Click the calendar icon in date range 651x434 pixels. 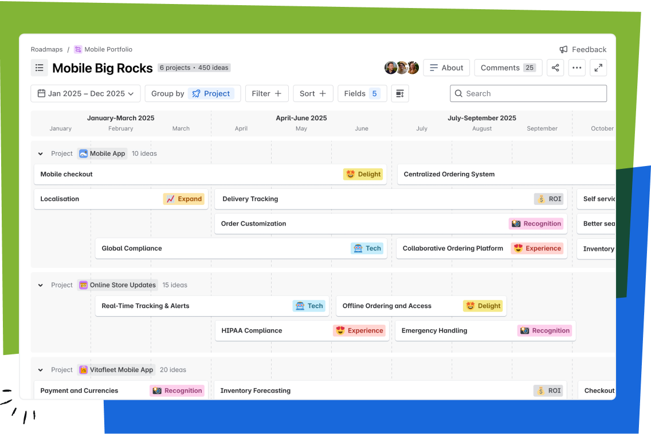(x=41, y=93)
